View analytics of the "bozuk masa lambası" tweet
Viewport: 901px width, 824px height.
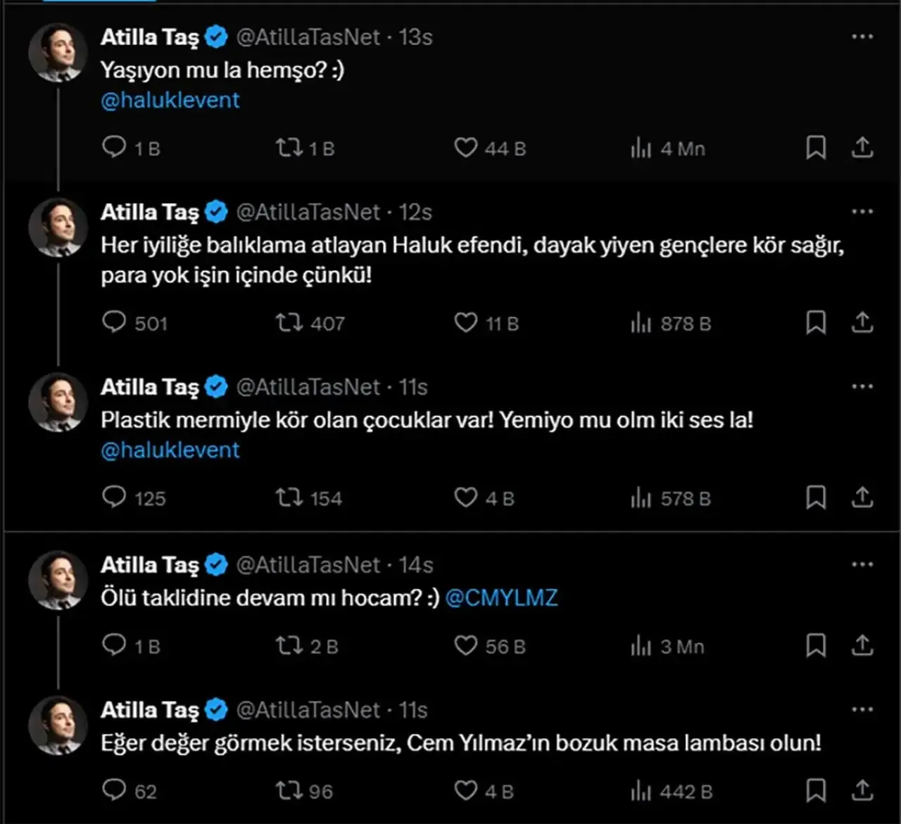click(641, 791)
